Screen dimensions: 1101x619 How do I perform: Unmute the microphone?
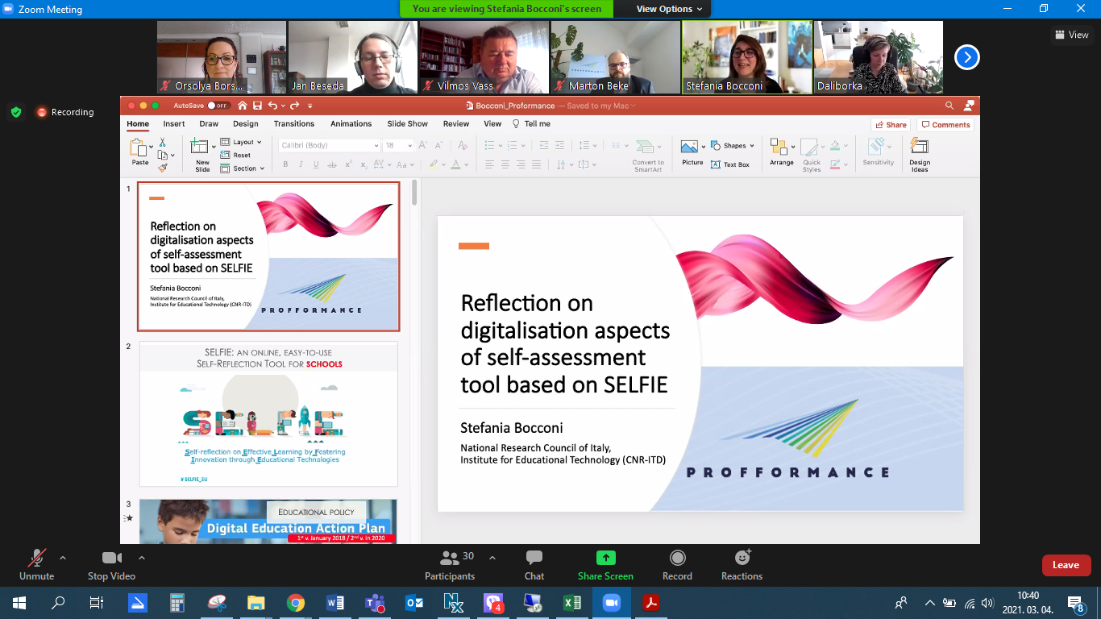[36, 563]
